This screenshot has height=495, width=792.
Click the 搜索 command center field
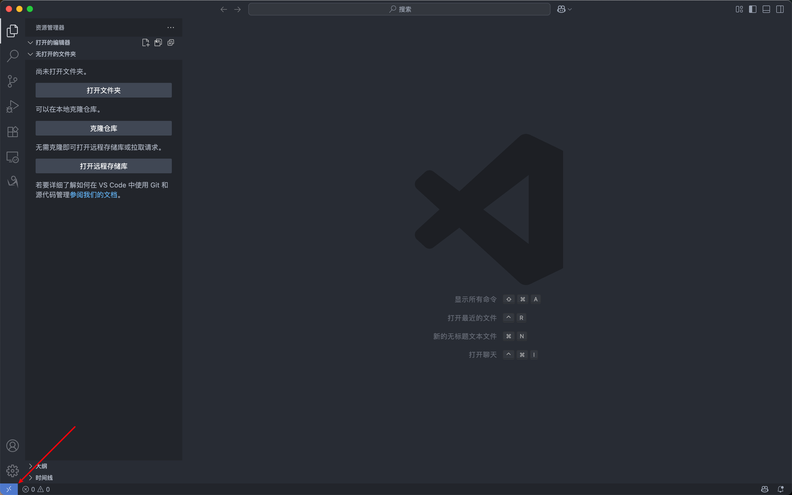click(x=399, y=9)
